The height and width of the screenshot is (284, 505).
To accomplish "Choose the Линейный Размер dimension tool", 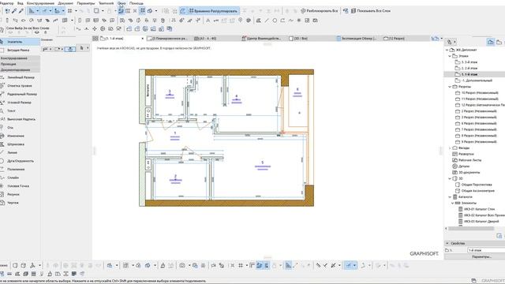I will pyautogui.click(x=19, y=77).
